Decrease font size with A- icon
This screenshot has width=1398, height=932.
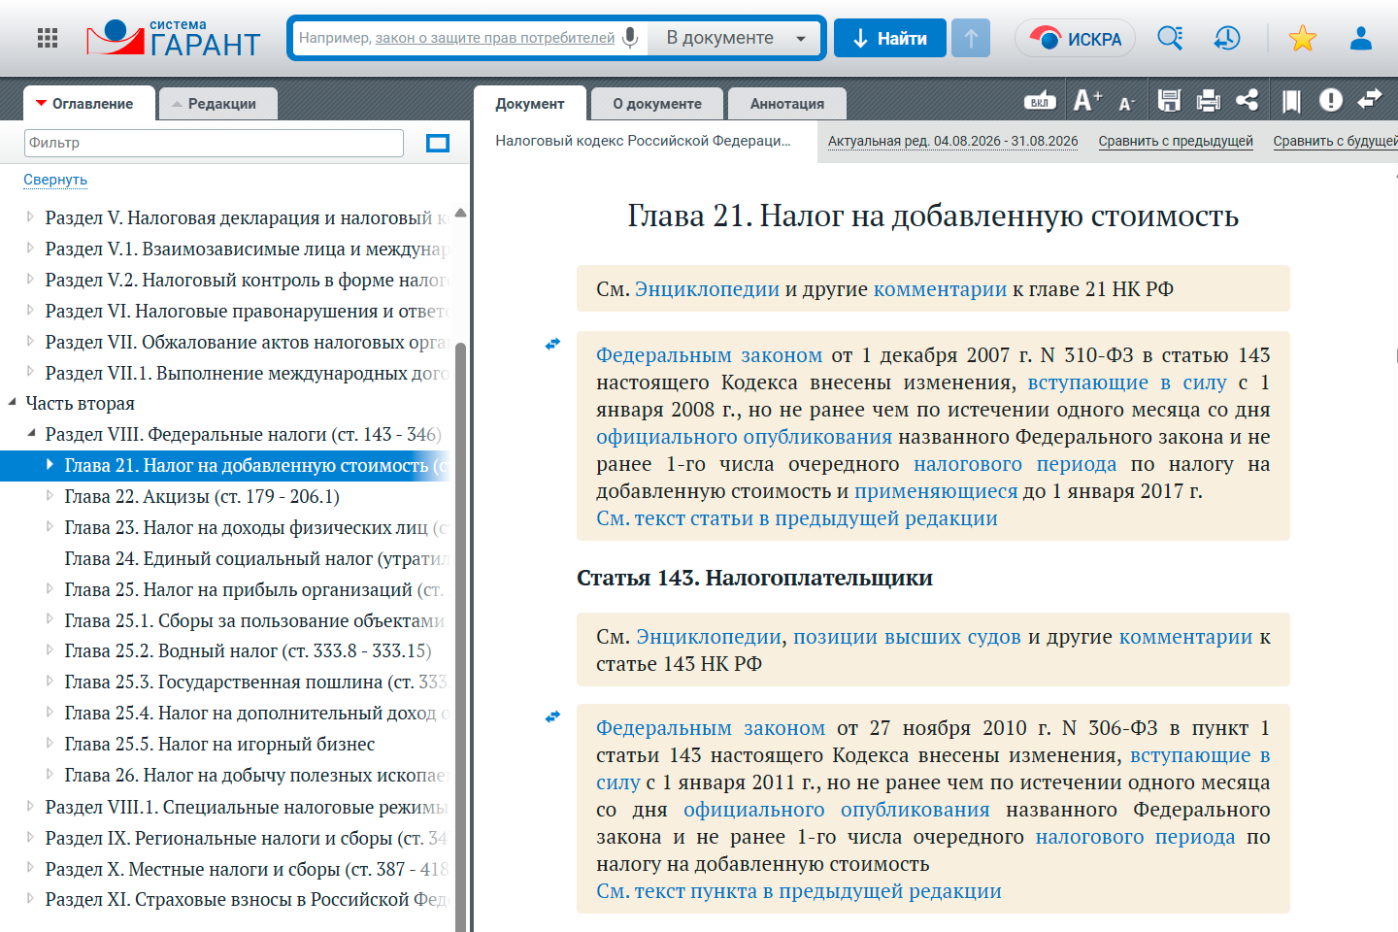tap(1126, 103)
